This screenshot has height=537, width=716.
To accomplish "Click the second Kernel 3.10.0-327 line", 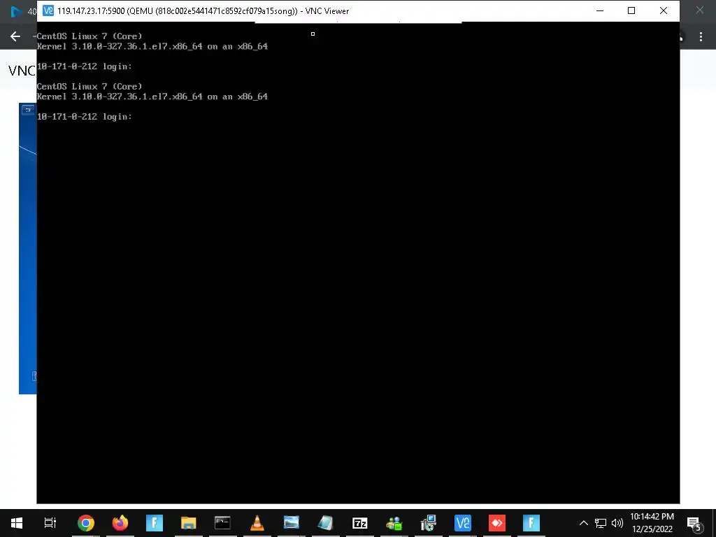I will 152,96.
